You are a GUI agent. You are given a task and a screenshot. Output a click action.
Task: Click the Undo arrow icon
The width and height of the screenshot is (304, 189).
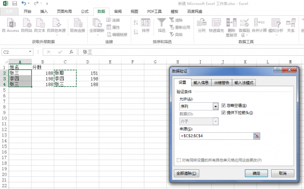pos(24,4)
